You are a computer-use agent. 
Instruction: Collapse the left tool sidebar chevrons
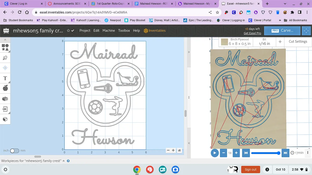[5, 40]
